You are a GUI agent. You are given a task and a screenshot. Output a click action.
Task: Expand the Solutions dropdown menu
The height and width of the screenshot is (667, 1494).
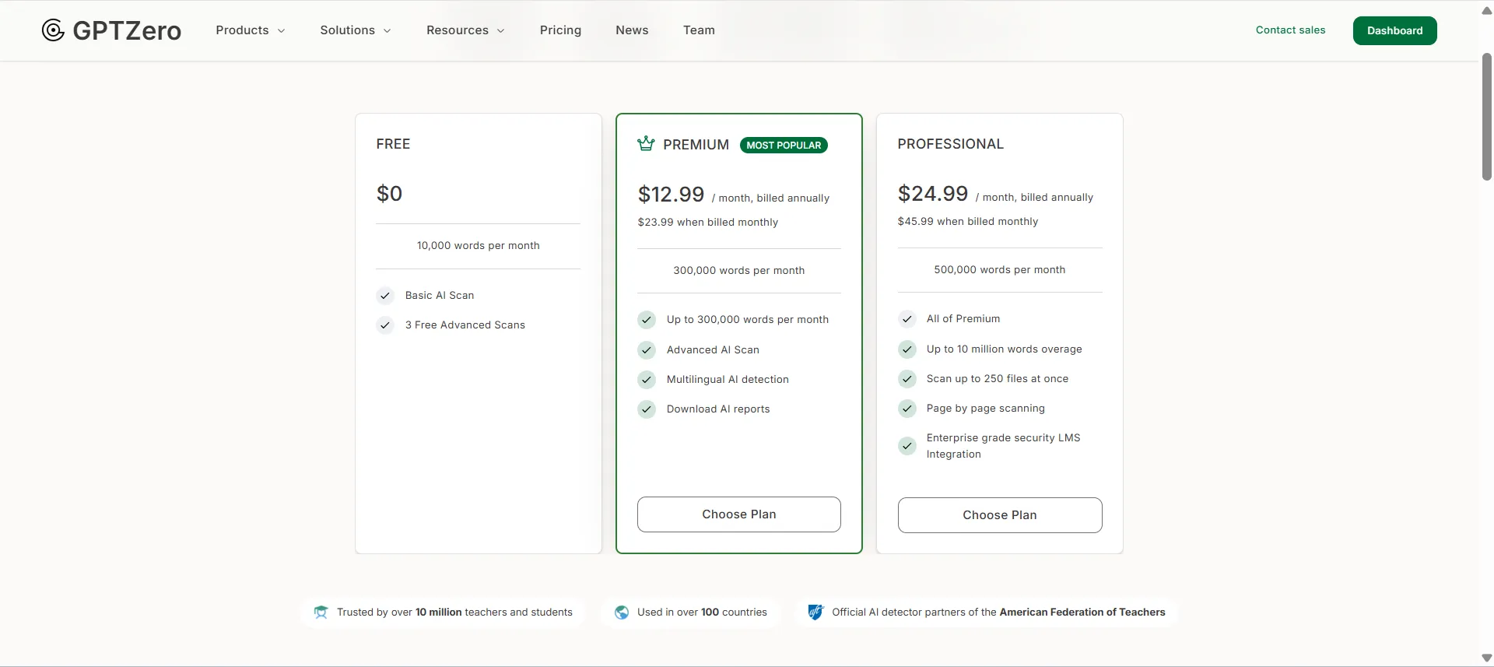(x=356, y=30)
